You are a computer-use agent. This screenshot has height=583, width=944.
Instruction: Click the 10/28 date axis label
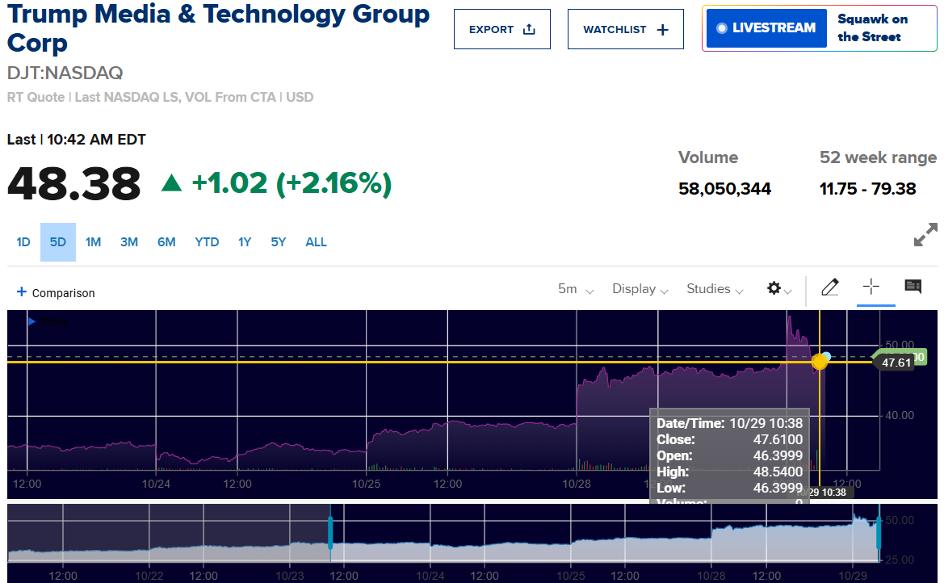coord(576,484)
